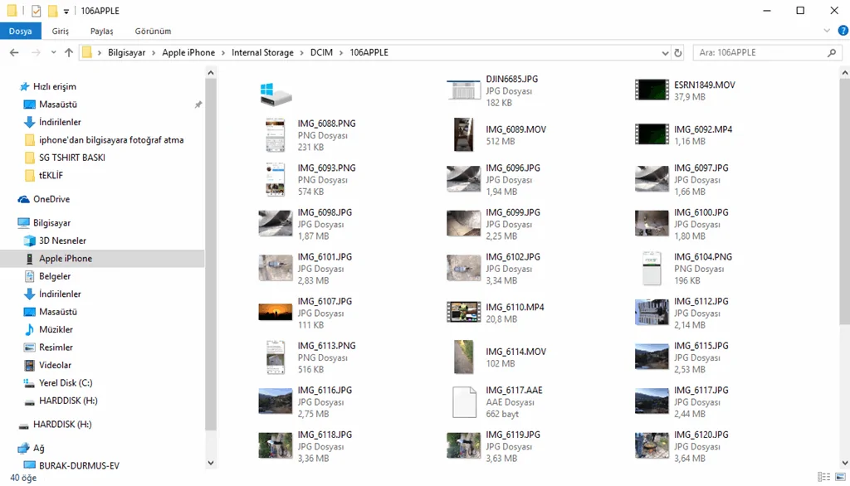Image resolution: width=850 pixels, height=486 pixels.
Task: Switch to the Görünüm ribbon tab
Action: click(x=153, y=31)
